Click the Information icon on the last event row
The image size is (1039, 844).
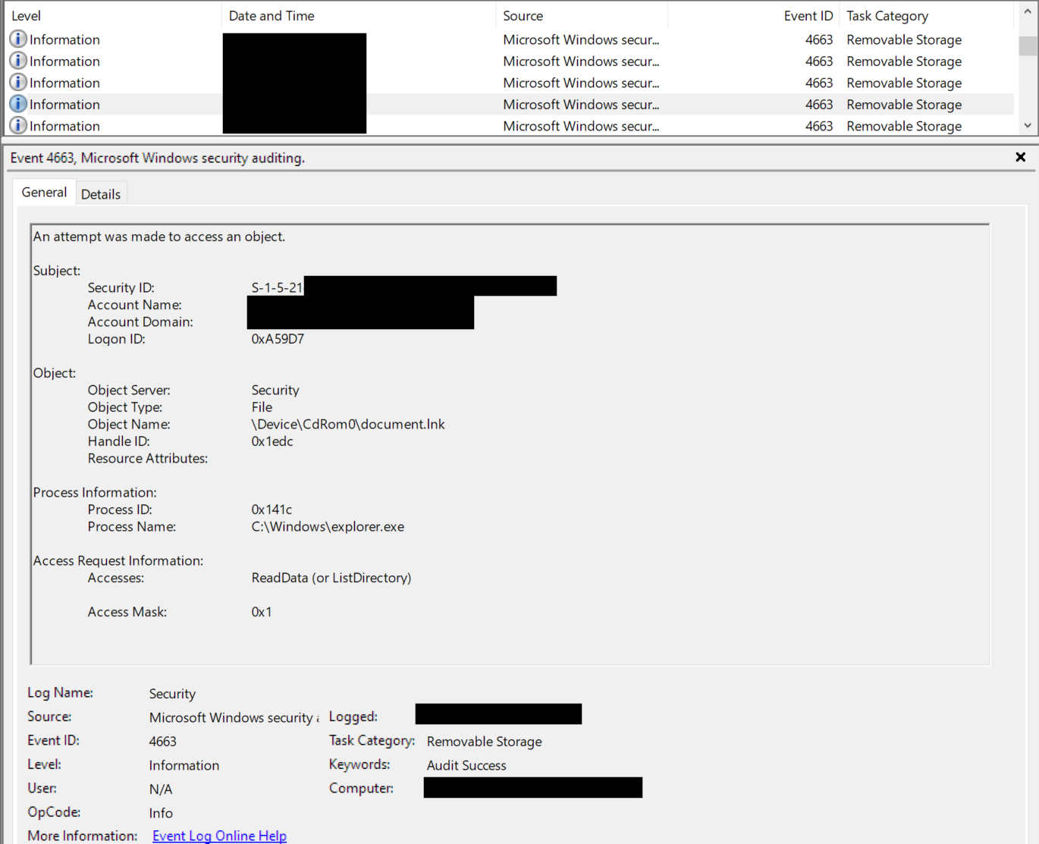point(17,126)
